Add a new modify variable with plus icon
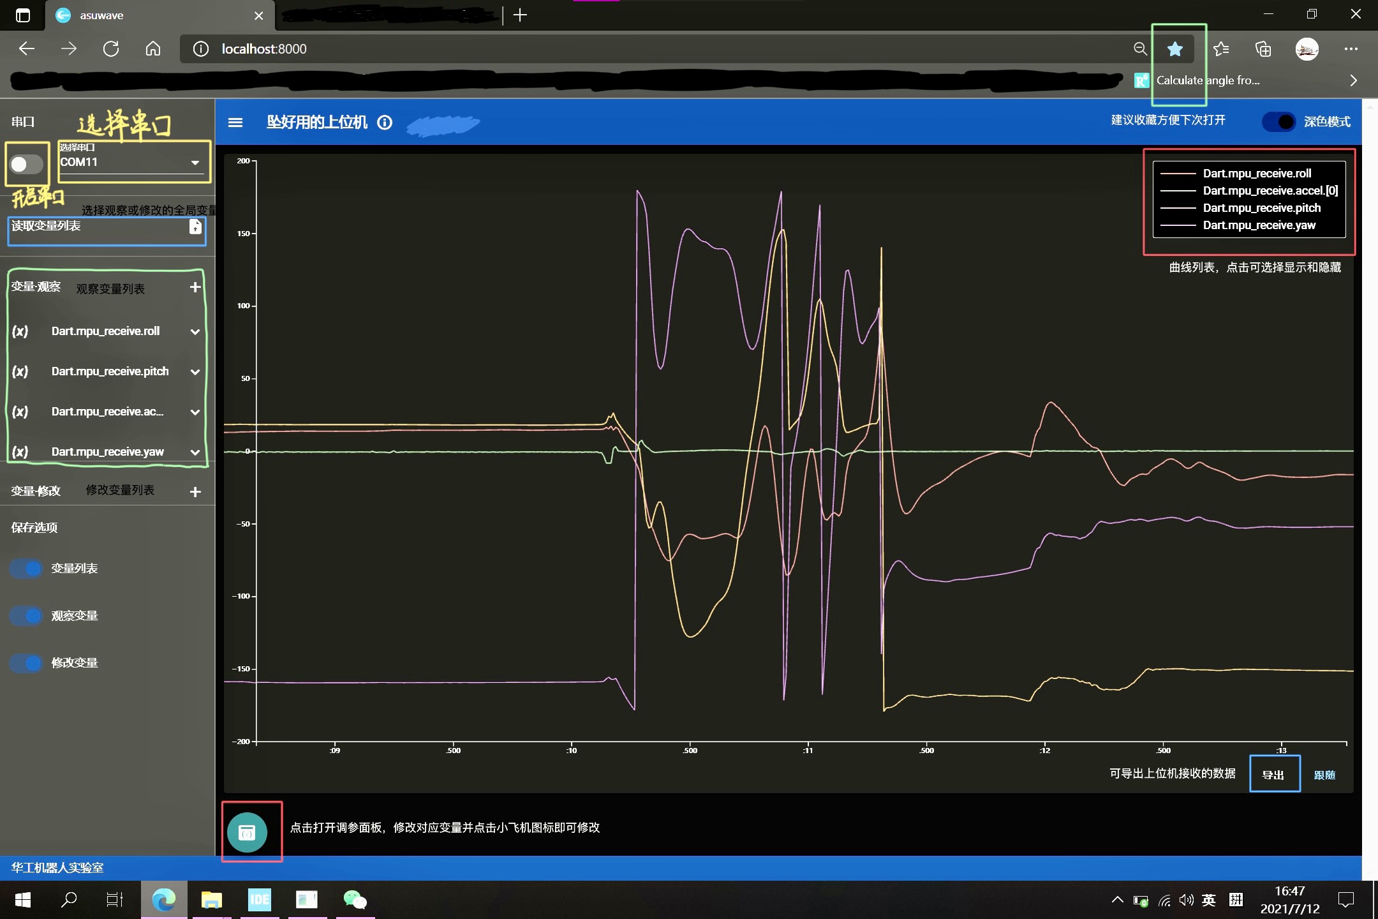This screenshot has height=919, width=1378. point(195,492)
